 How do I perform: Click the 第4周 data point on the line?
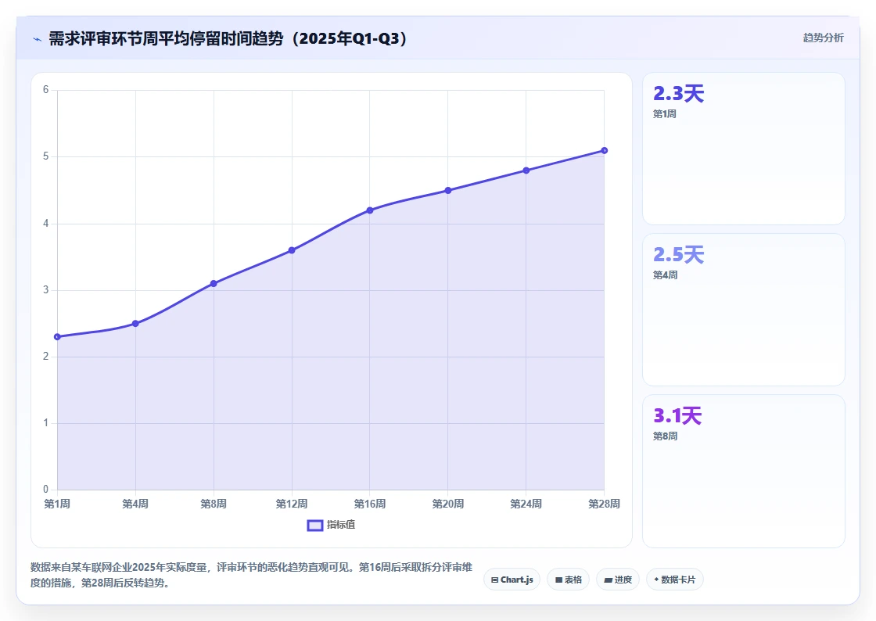coord(135,323)
